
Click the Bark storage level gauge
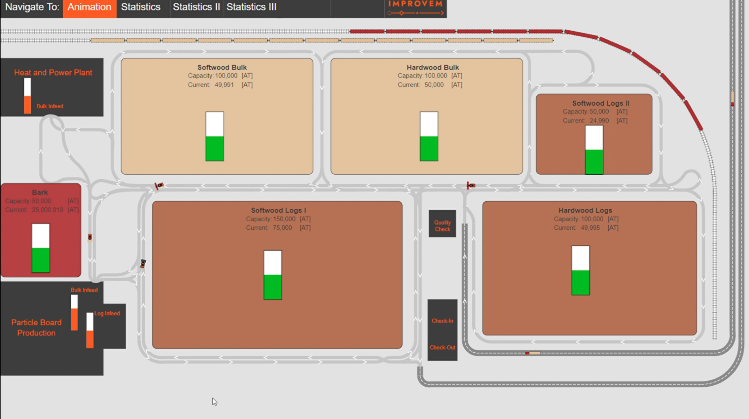point(41,248)
